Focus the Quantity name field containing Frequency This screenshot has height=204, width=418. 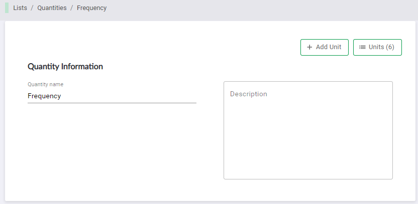112,96
